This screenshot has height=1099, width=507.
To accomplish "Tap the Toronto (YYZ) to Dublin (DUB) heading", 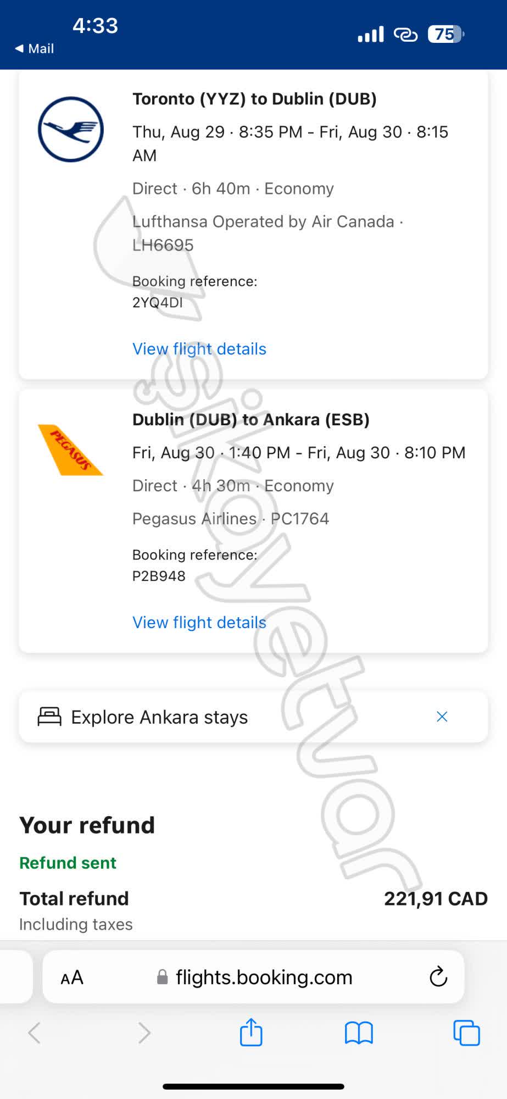I will (x=254, y=99).
